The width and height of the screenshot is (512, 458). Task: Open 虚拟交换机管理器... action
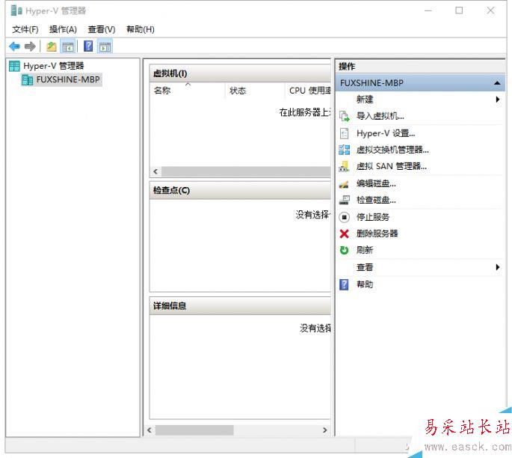393,150
